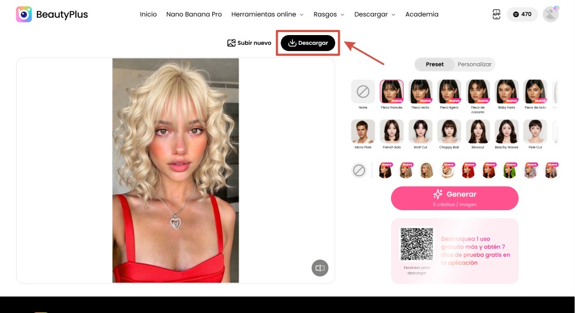The height and width of the screenshot is (313, 575).
Task: Toggle the before/after compare icon
Action: pyautogui.click(x=320, y=268)
